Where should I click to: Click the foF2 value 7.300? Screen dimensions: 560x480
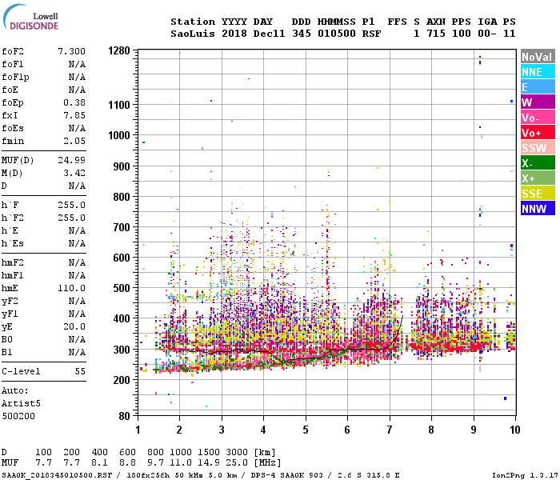tap(71, 51)
